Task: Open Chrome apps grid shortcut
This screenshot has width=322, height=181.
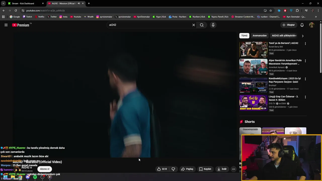Action: (x=3, y=17)
